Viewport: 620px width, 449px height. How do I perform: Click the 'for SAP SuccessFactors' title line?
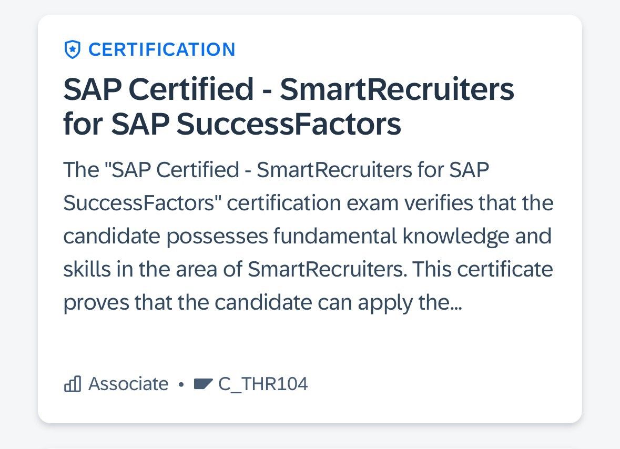232,124
